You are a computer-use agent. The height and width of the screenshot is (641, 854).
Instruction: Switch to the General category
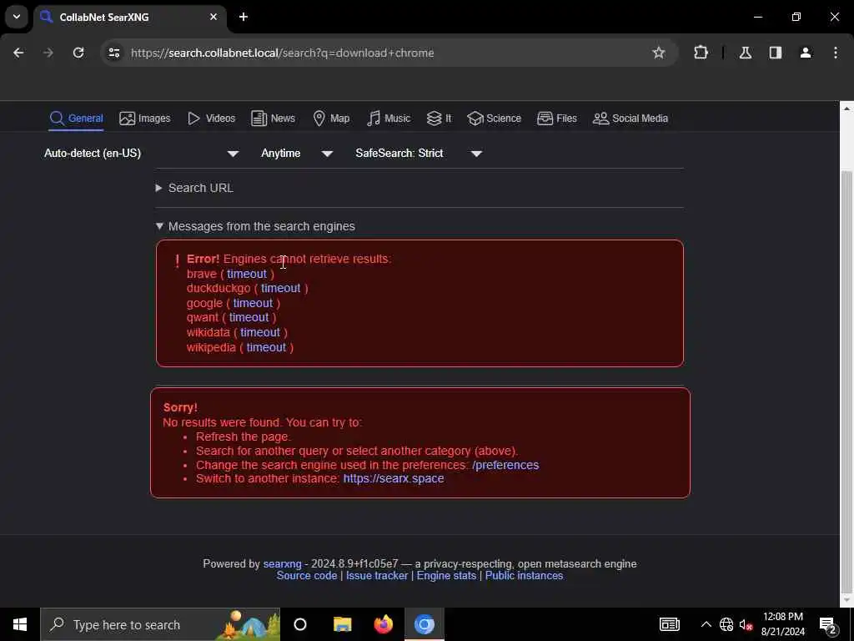click(x=76, y=119)
